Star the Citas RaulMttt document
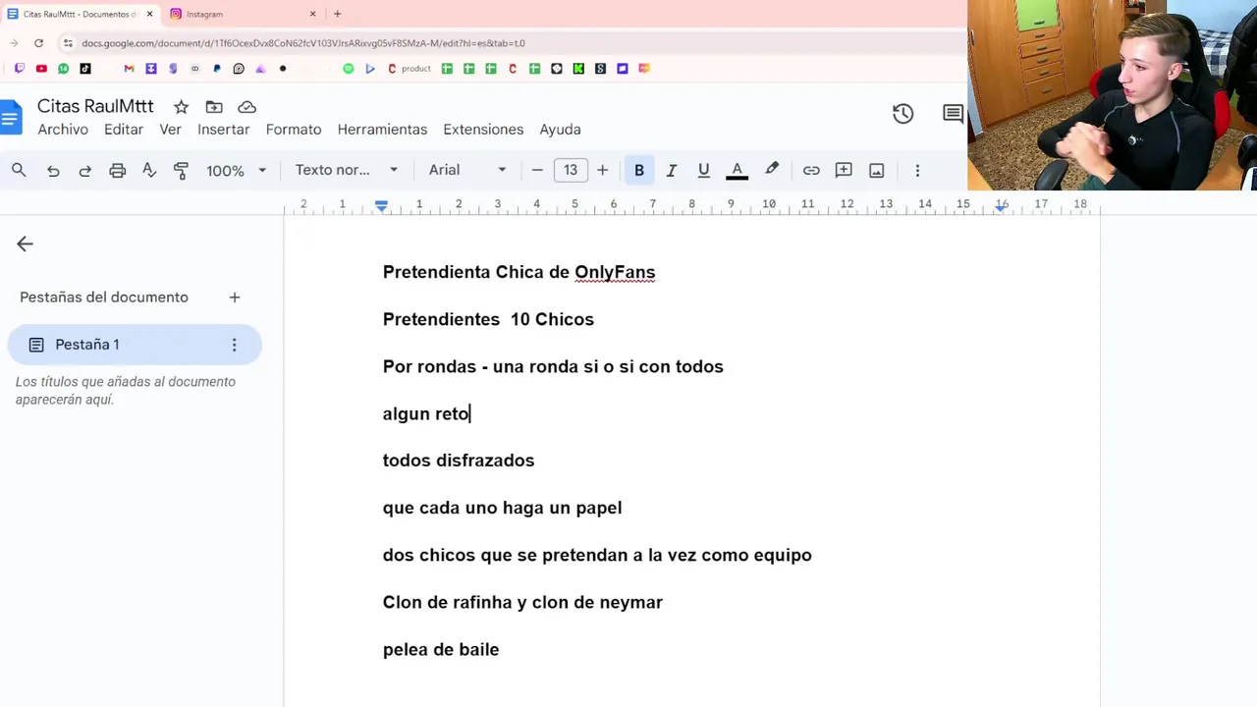The image size is (1257, 707). [181, 107]
